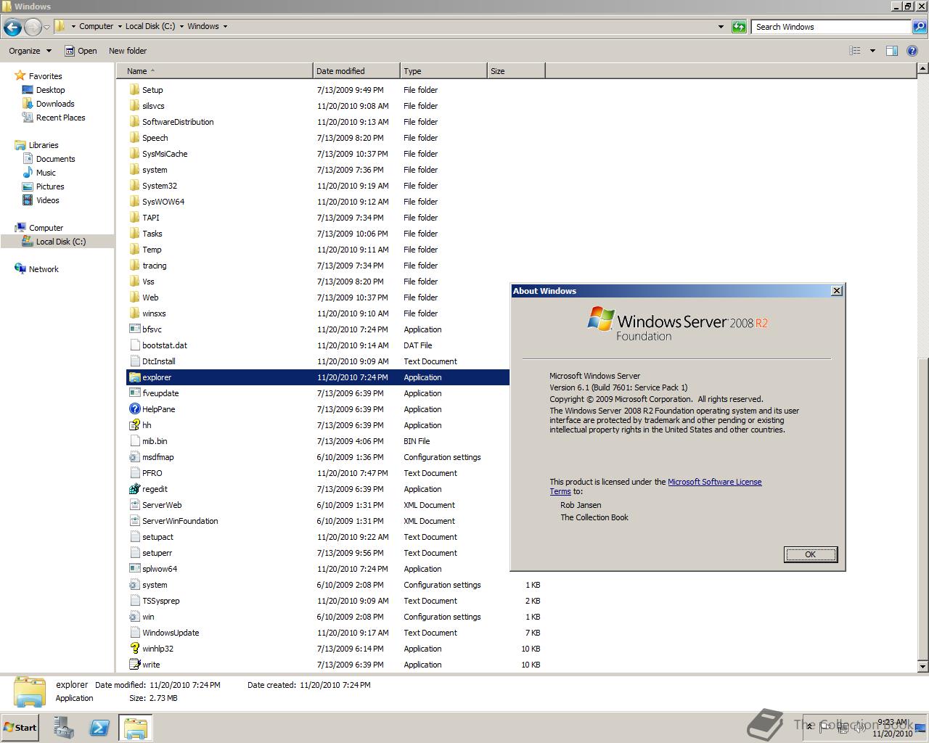Click the search magnifier icon
Viewport: 929px width, 743px height.
click(919, 27)
